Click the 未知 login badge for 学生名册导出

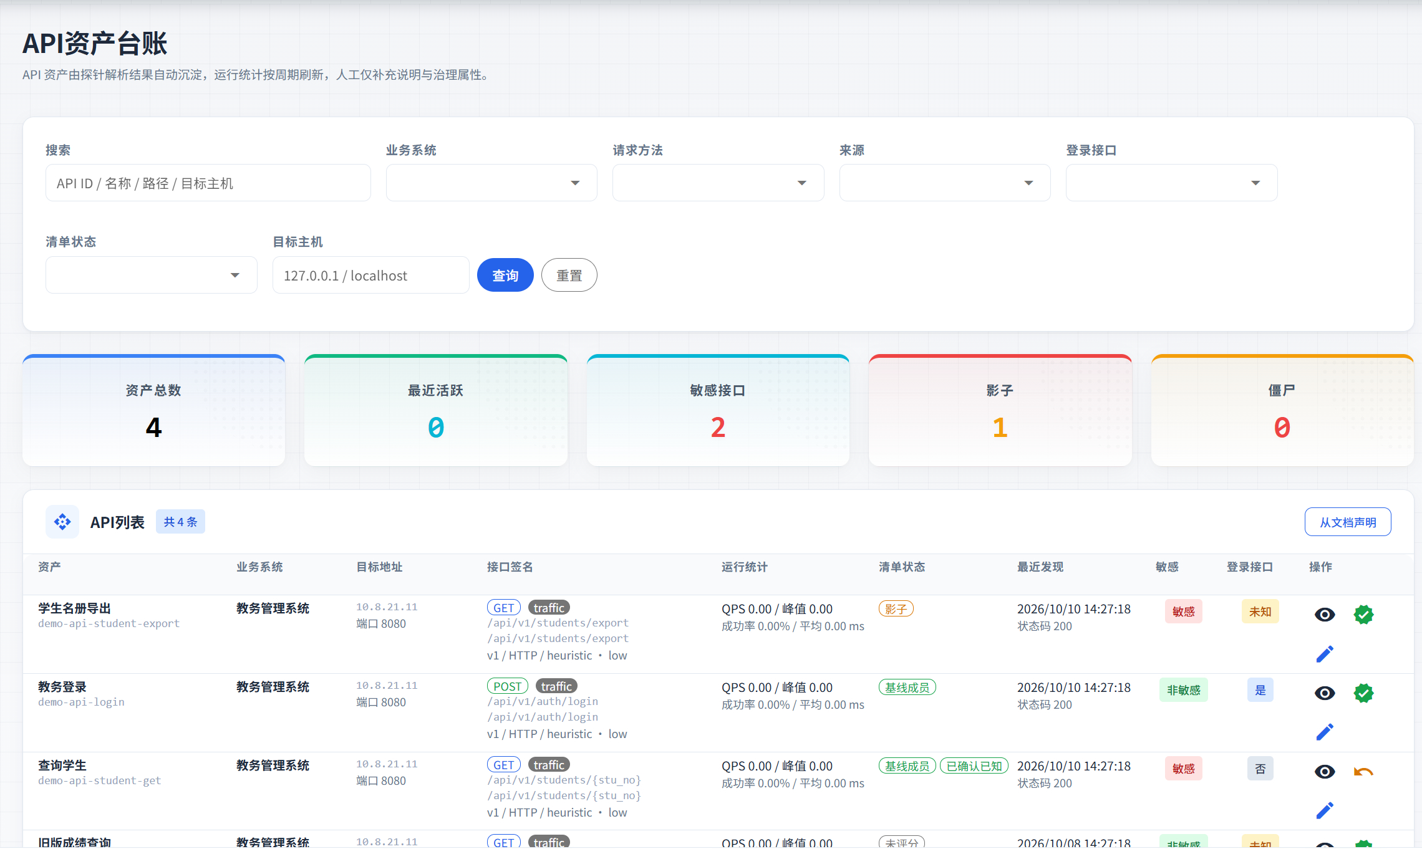1260,612
